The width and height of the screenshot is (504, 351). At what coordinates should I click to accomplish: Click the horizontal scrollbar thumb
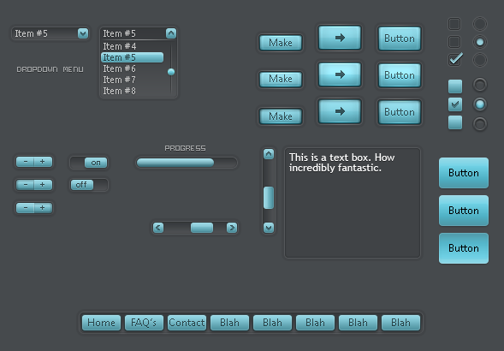[x=202, y=228]
